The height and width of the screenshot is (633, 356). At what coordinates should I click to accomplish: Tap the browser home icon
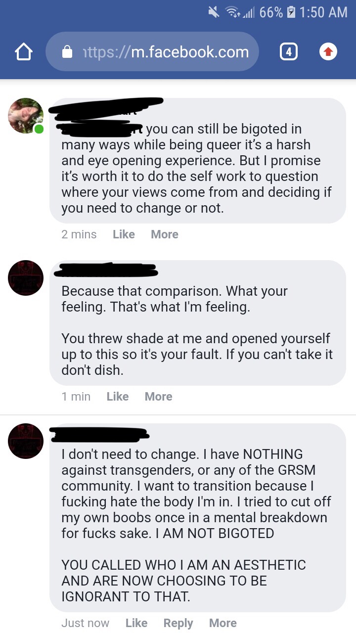click(24, 52)
